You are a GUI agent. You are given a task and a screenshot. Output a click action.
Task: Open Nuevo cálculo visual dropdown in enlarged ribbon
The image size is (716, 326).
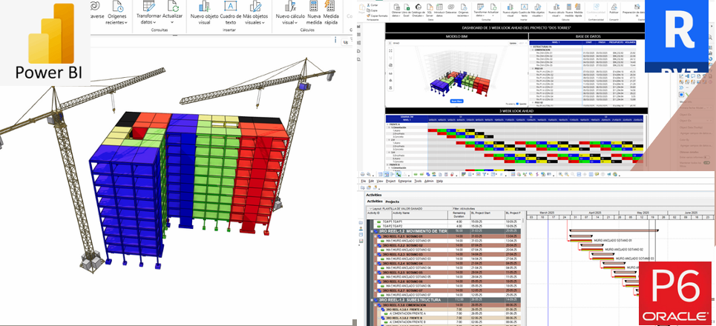pos(289,13)
